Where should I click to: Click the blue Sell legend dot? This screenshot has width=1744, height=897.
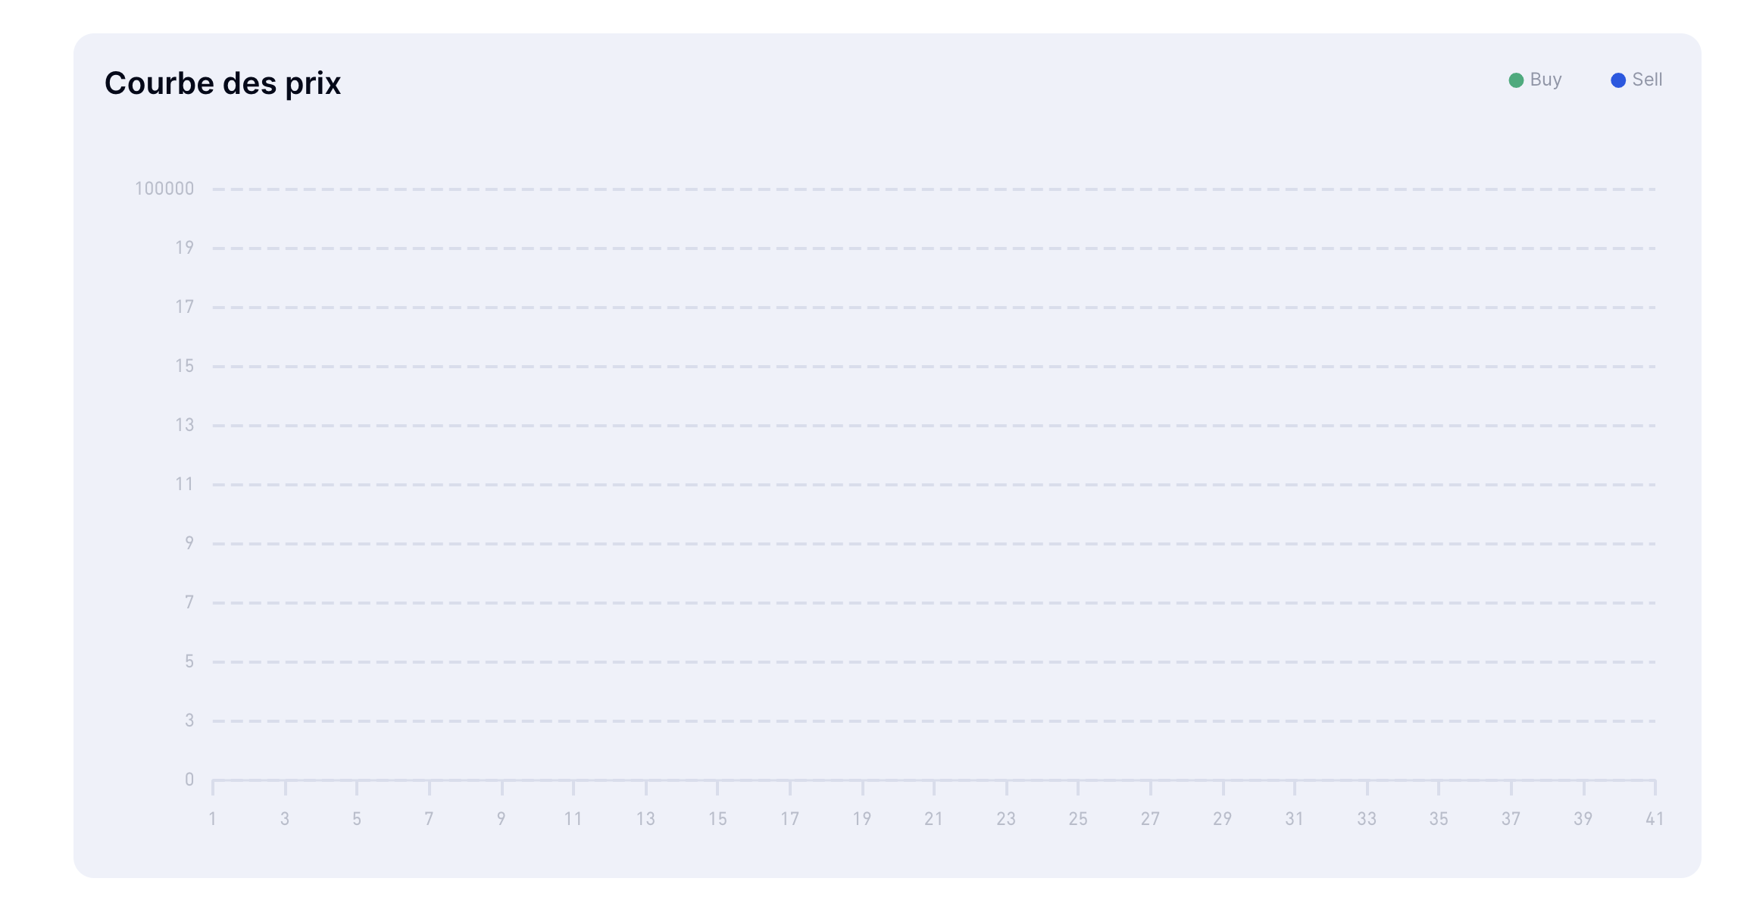click(x=1617, y=80)
